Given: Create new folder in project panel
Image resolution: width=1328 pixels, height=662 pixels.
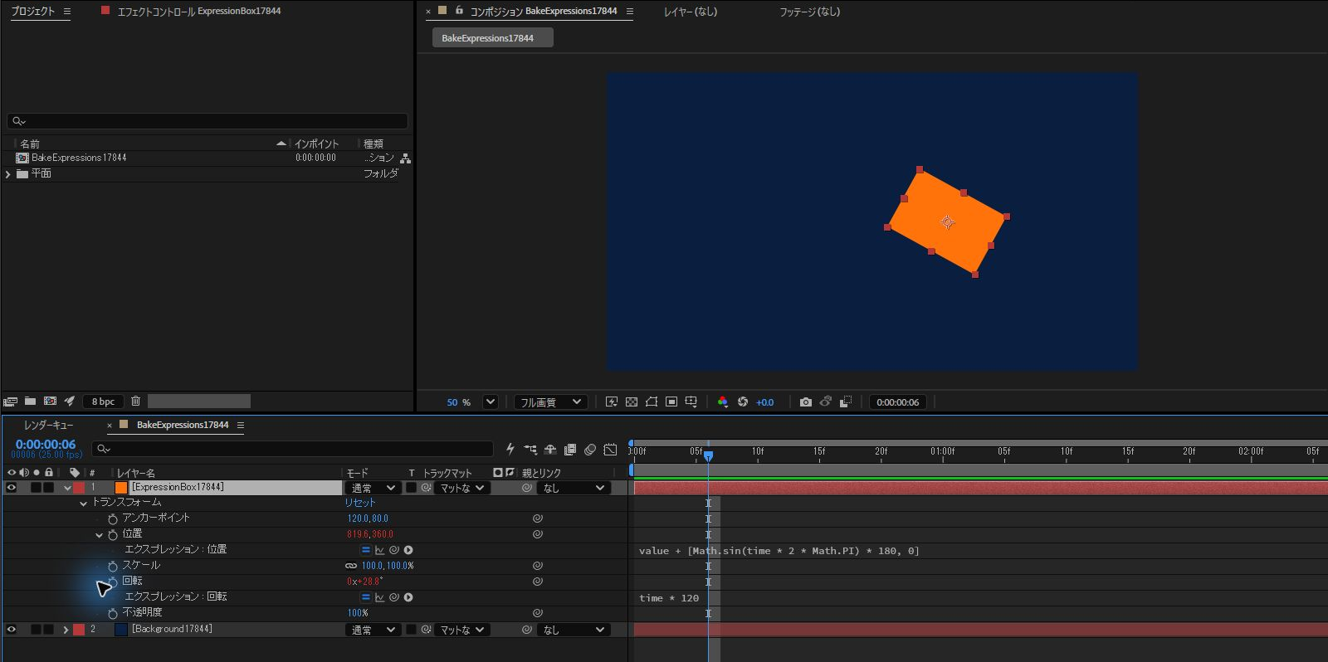Looking at the screenshot, I should (30, 402).
